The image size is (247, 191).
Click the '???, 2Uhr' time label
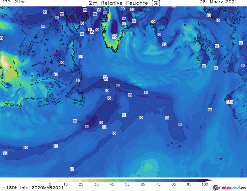(x=13, y=2)
